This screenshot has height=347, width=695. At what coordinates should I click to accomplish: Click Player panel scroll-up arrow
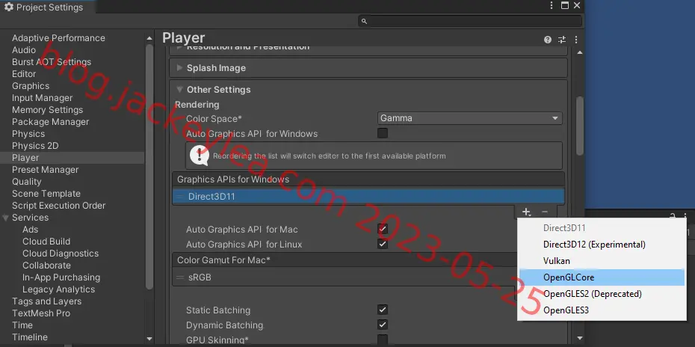click(x=580, y=52)
